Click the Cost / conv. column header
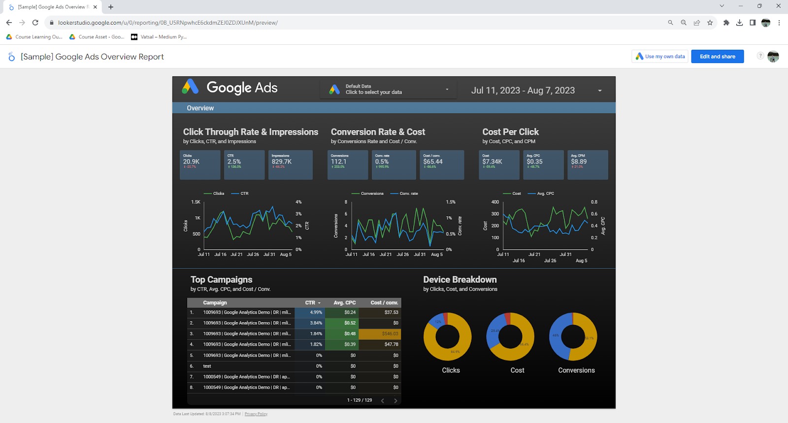Viewport: 788px width, 423px height. pyautogui.click(x=385, y=303)
